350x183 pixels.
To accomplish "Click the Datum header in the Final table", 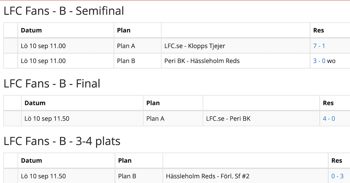I will coord(35,103).
